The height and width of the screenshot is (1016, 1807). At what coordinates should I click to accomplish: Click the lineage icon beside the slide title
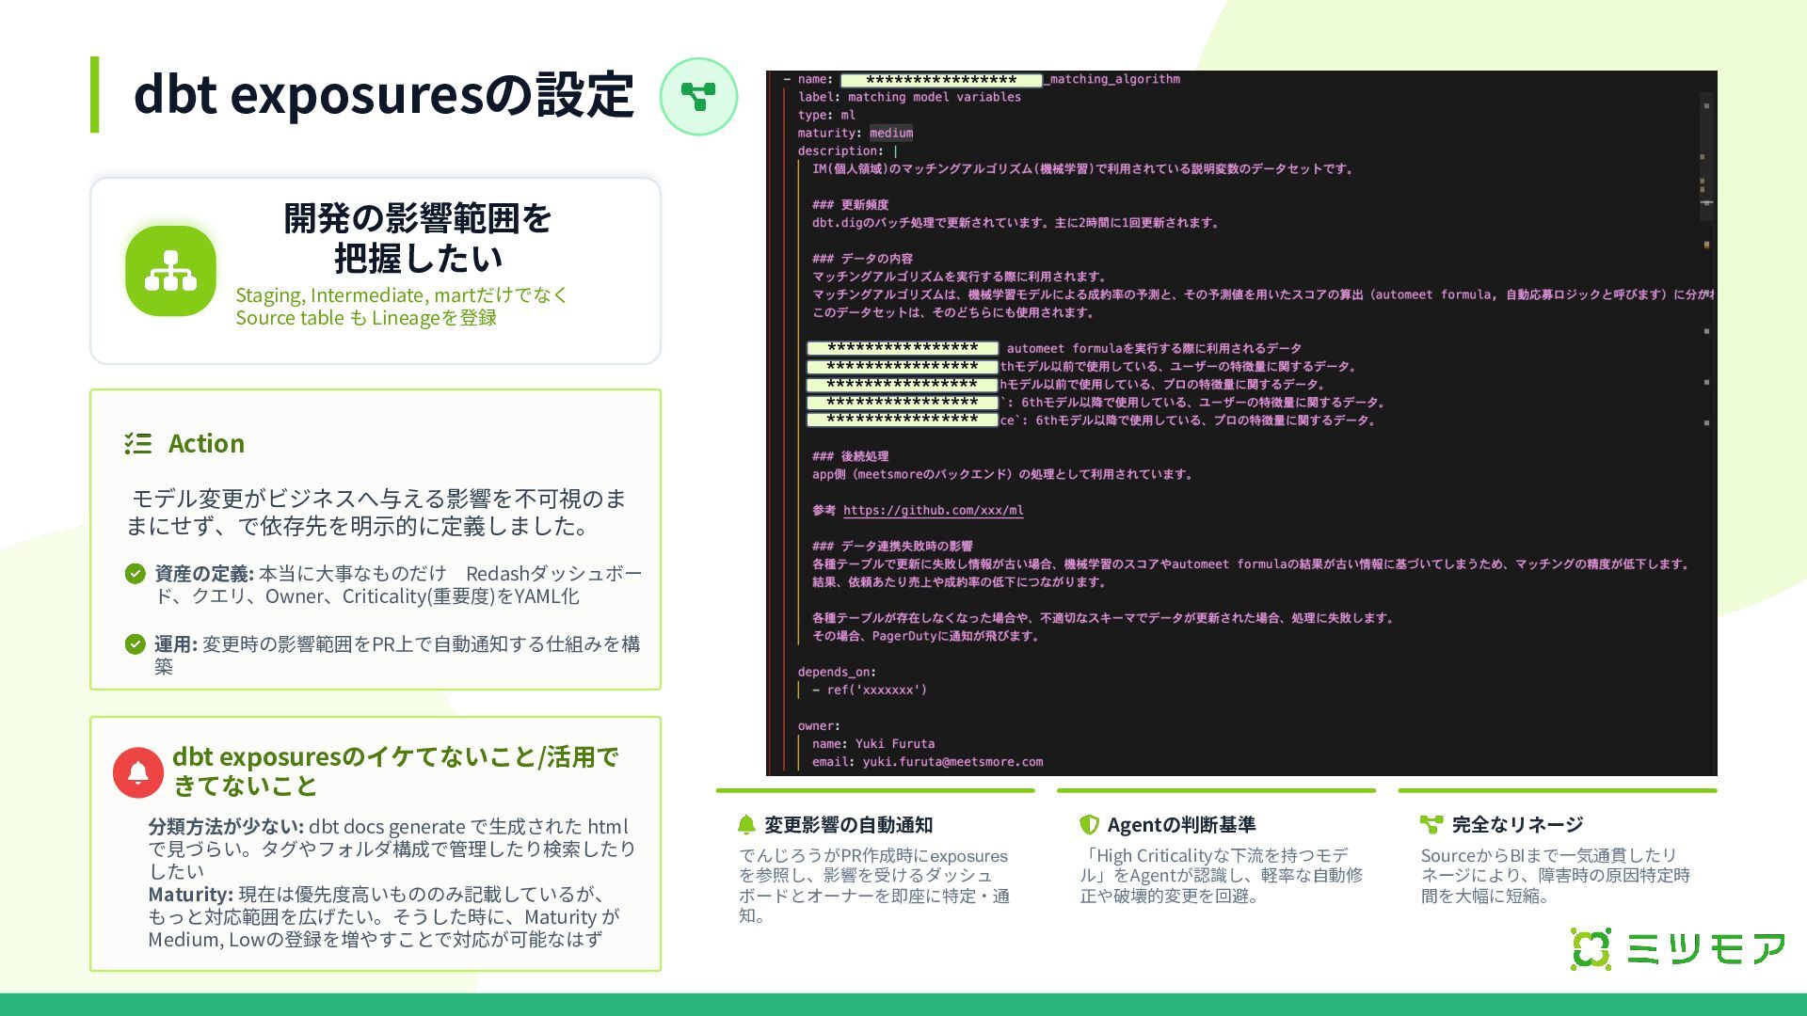(698, 96)
